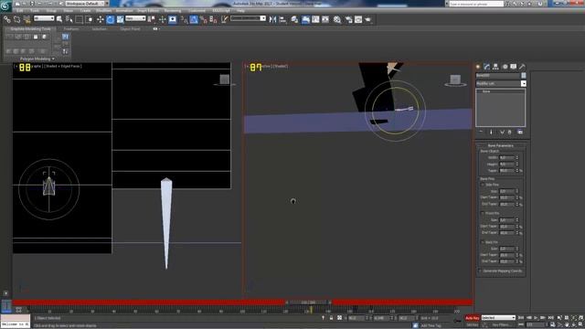Switch to the Modify command panel tab

487,67
